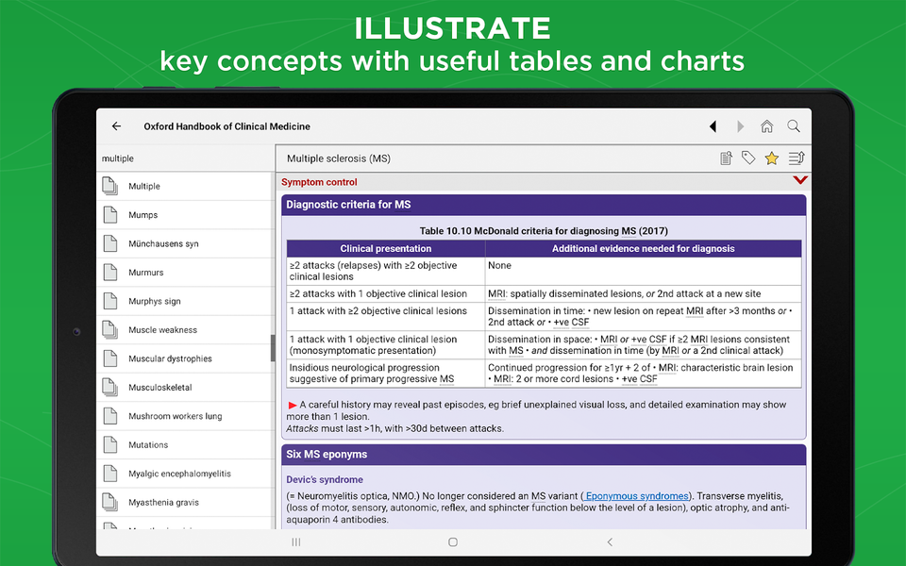Add a note with the notes icon
This screenshot has width=906, height=566.
727,158
